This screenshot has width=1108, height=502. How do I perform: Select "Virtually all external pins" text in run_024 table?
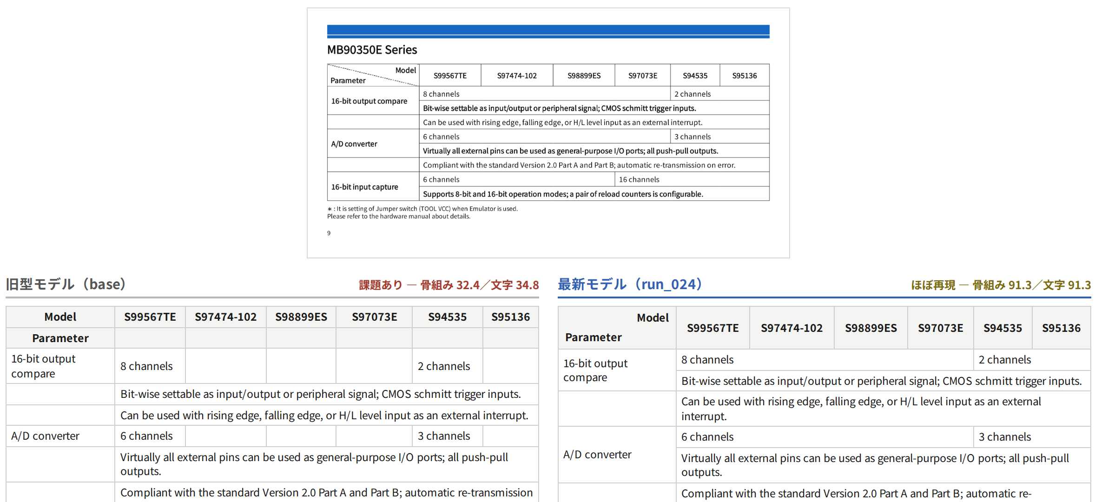[875, 465]
